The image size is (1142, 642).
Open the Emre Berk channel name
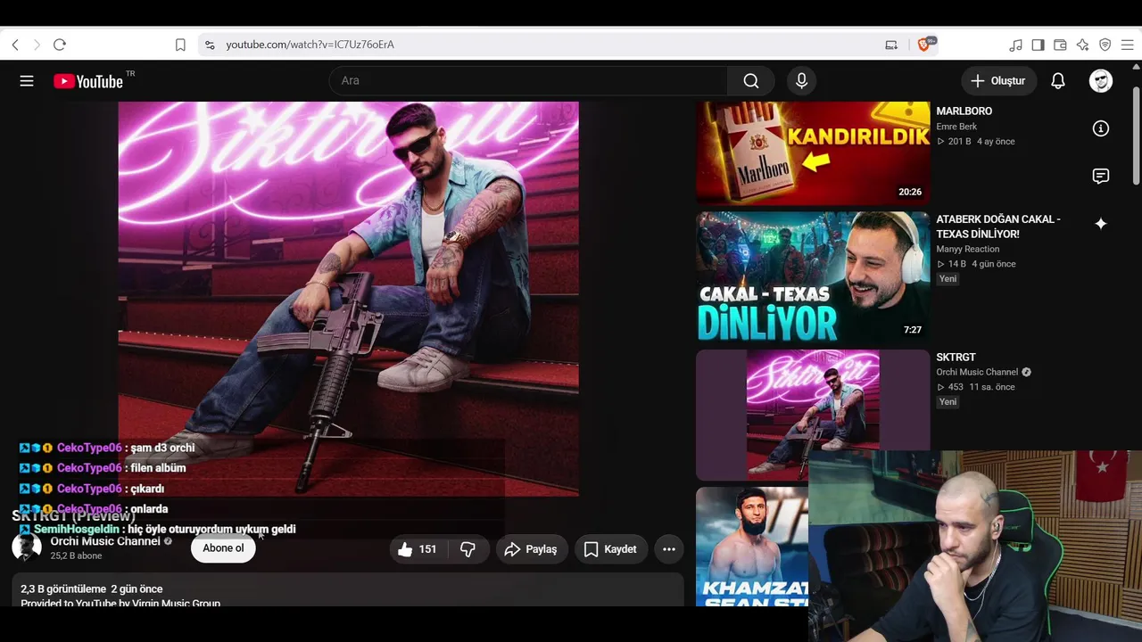pos(956,127)
